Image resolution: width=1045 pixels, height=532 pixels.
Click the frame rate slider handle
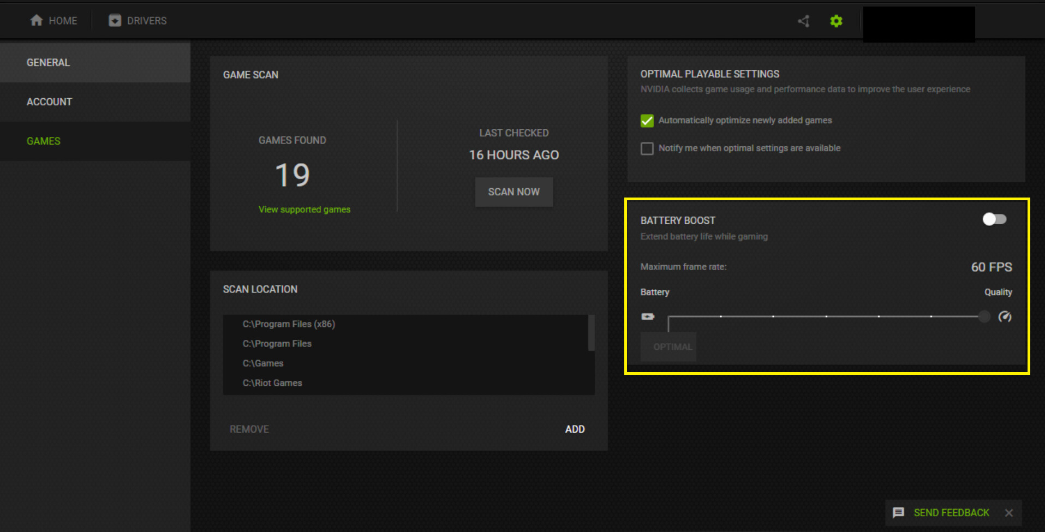(984, 316)
